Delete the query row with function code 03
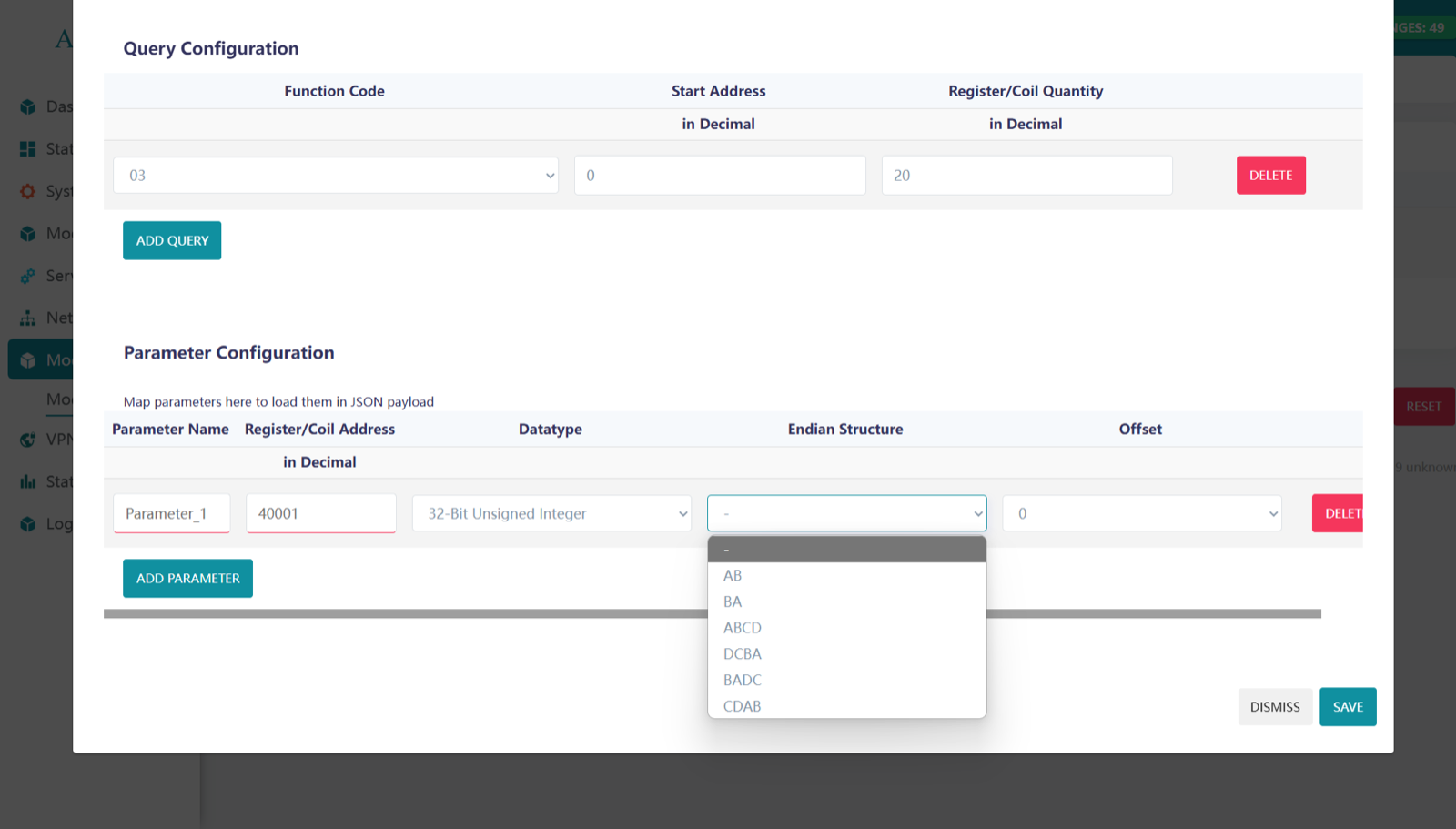This screenshot has width=1456, height=829. pyautogui.click(x=1271, y=175)
